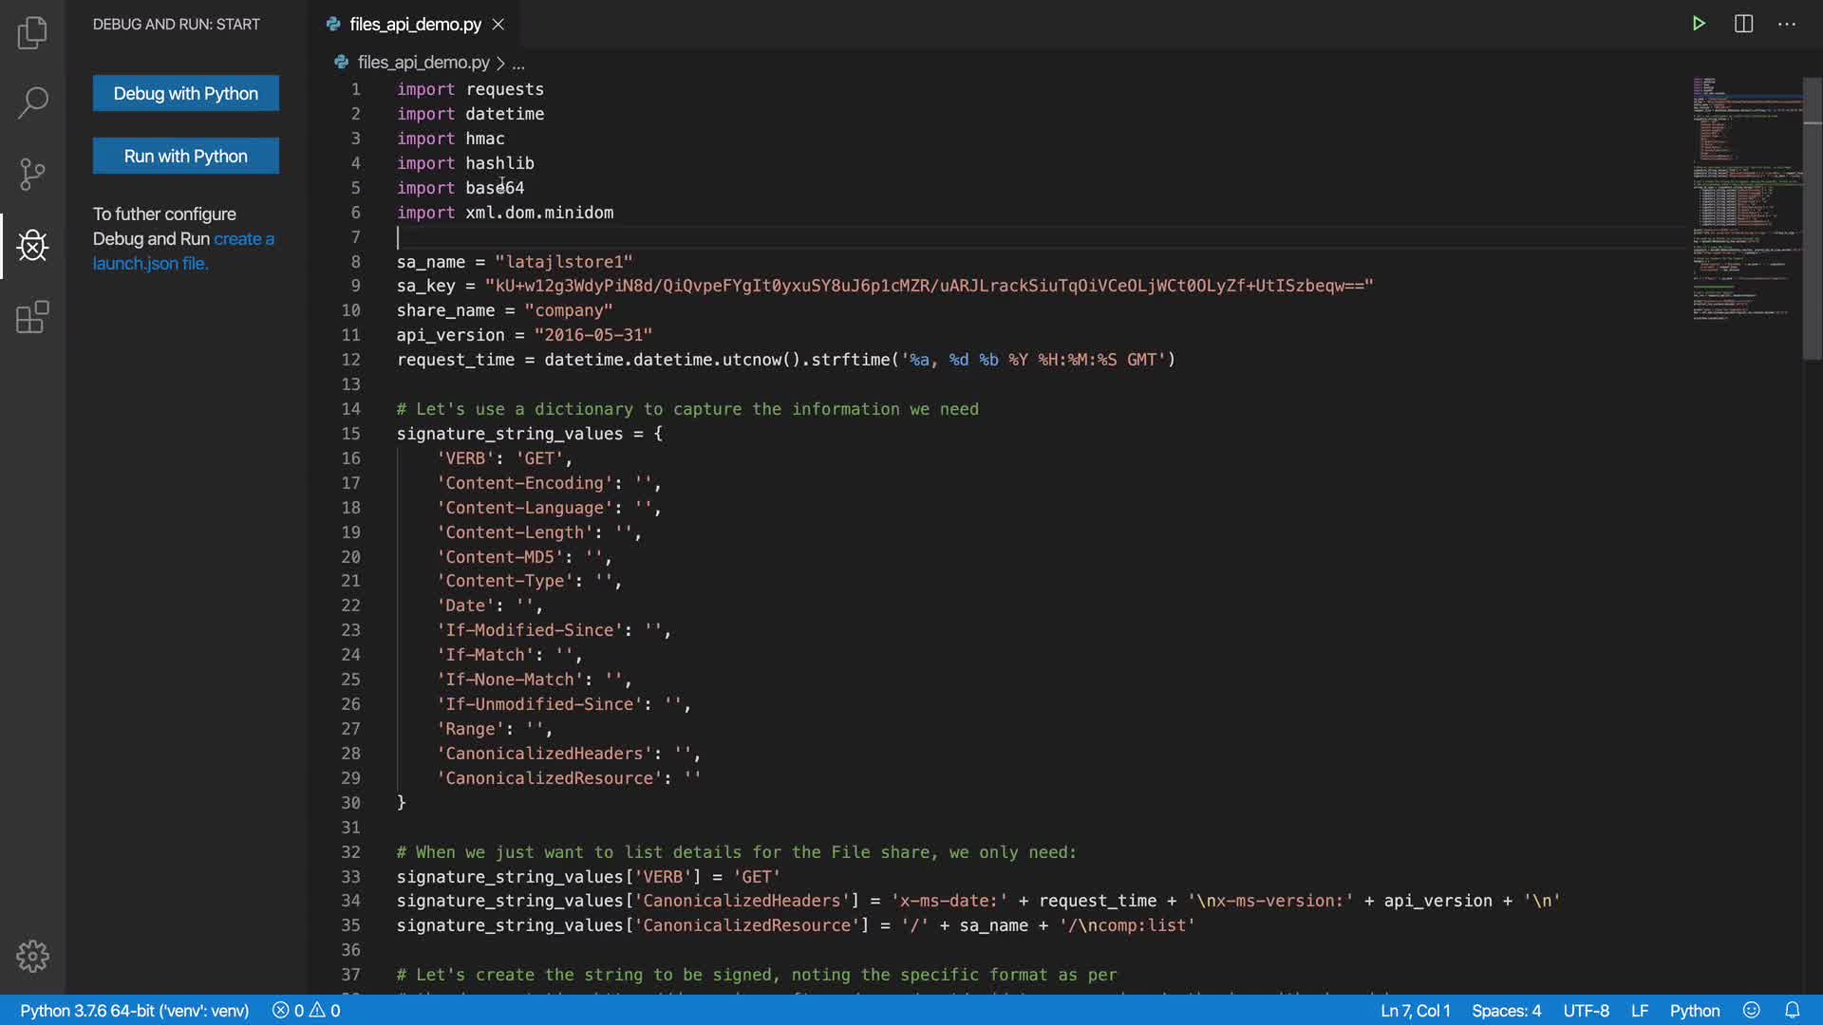Open the Manage gear icon
This screenshot has height=1025, width=1823.
(32, 956)
